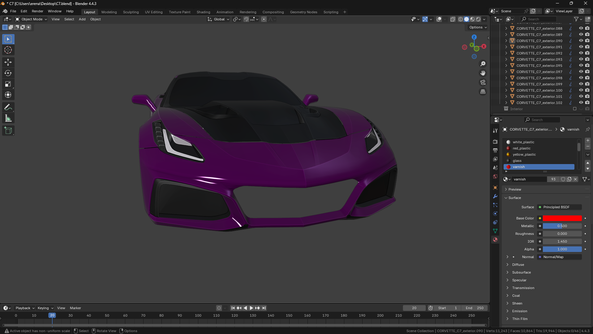593x334 pixels.
Task: Disable rendering of CORVETTE_C7_exterior.095 camera icon
Action: coord(587,65)
